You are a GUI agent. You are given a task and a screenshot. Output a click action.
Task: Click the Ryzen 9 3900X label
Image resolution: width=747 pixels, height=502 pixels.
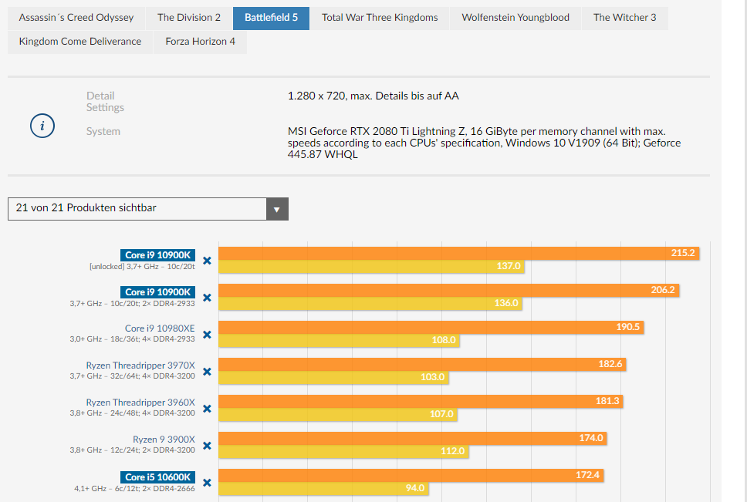[x=164, y=440]
